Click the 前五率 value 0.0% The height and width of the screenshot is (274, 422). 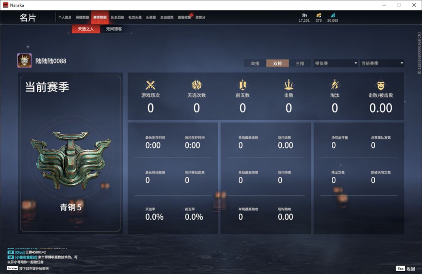coord(194,217)
